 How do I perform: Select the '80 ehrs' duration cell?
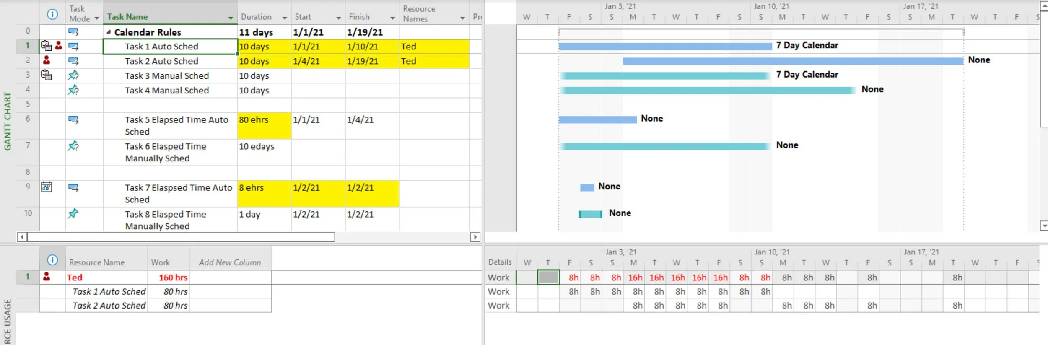(264, 126)
